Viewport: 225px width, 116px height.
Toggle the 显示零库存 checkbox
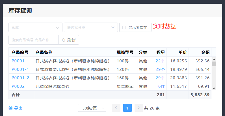[x=124, y=27]
